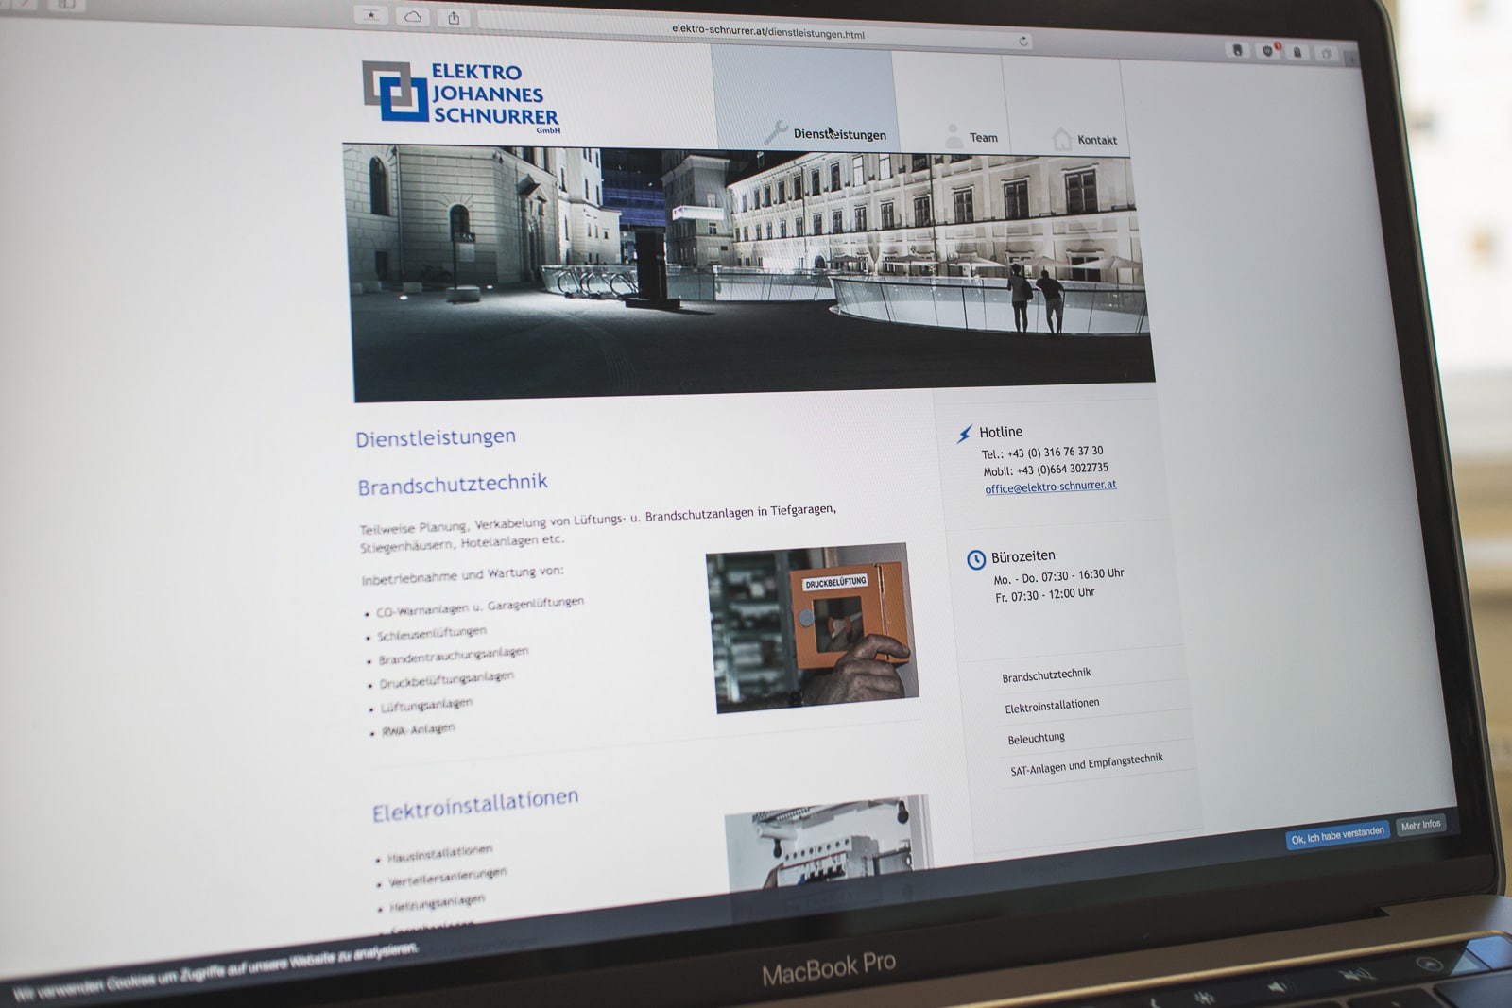Select Beleuchtung in the sidebar menu
The image size is (1512, 1008).
(1036, 738)
